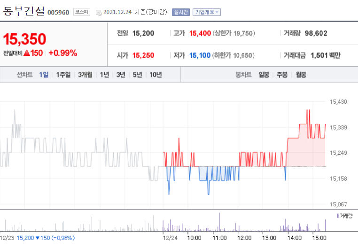Click the 2021.12.24 기준(장마감) date text
This screenshot has height=250, width=358.
[x=135, y=12]
